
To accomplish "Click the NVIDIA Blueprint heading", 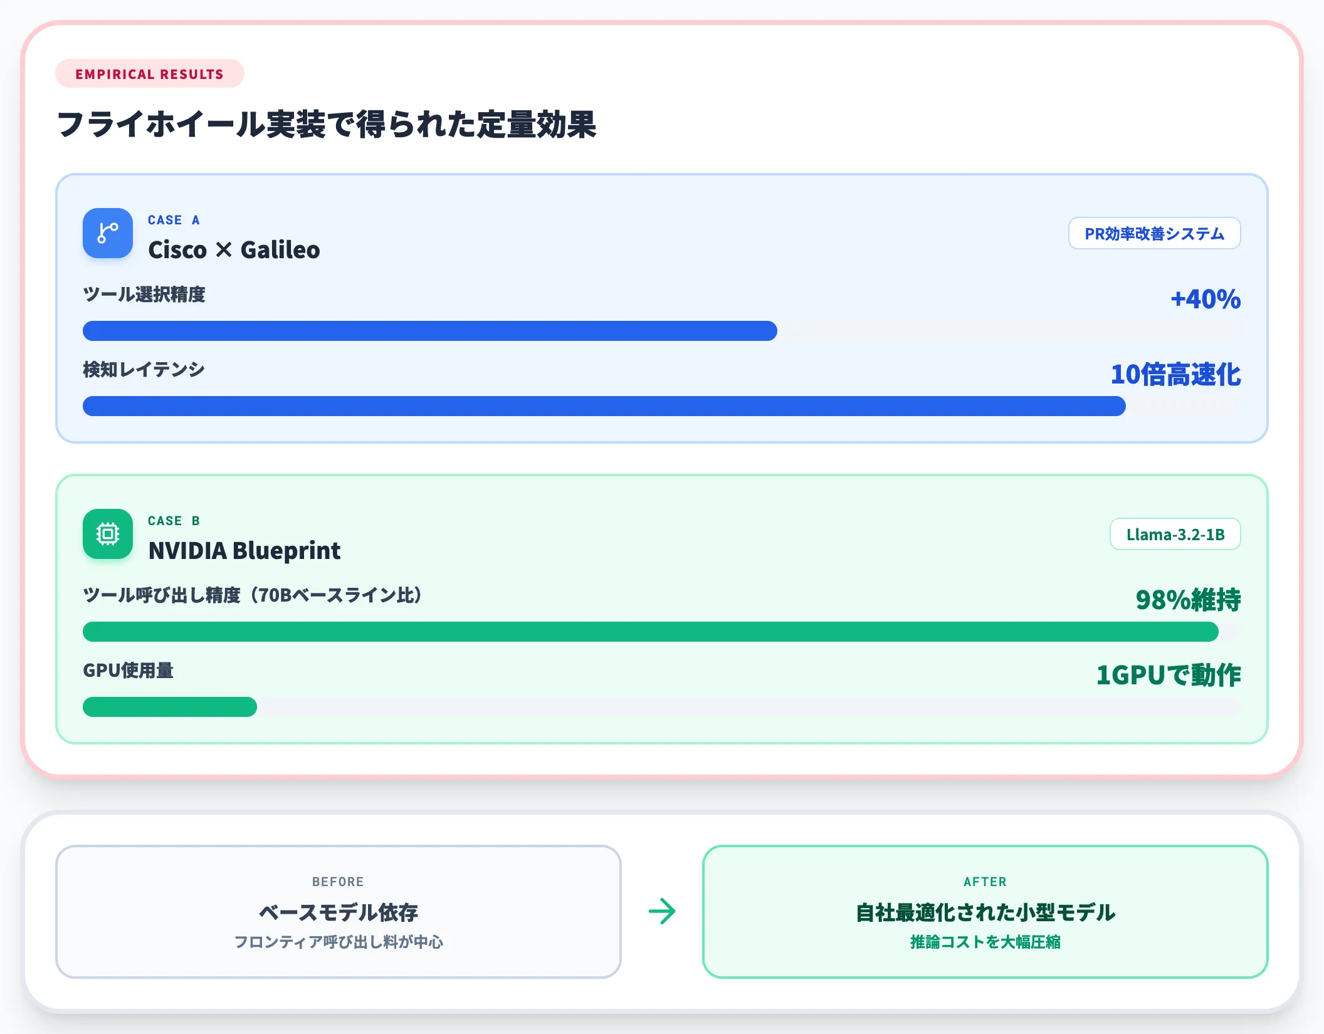I will click(x=244, y=550).
